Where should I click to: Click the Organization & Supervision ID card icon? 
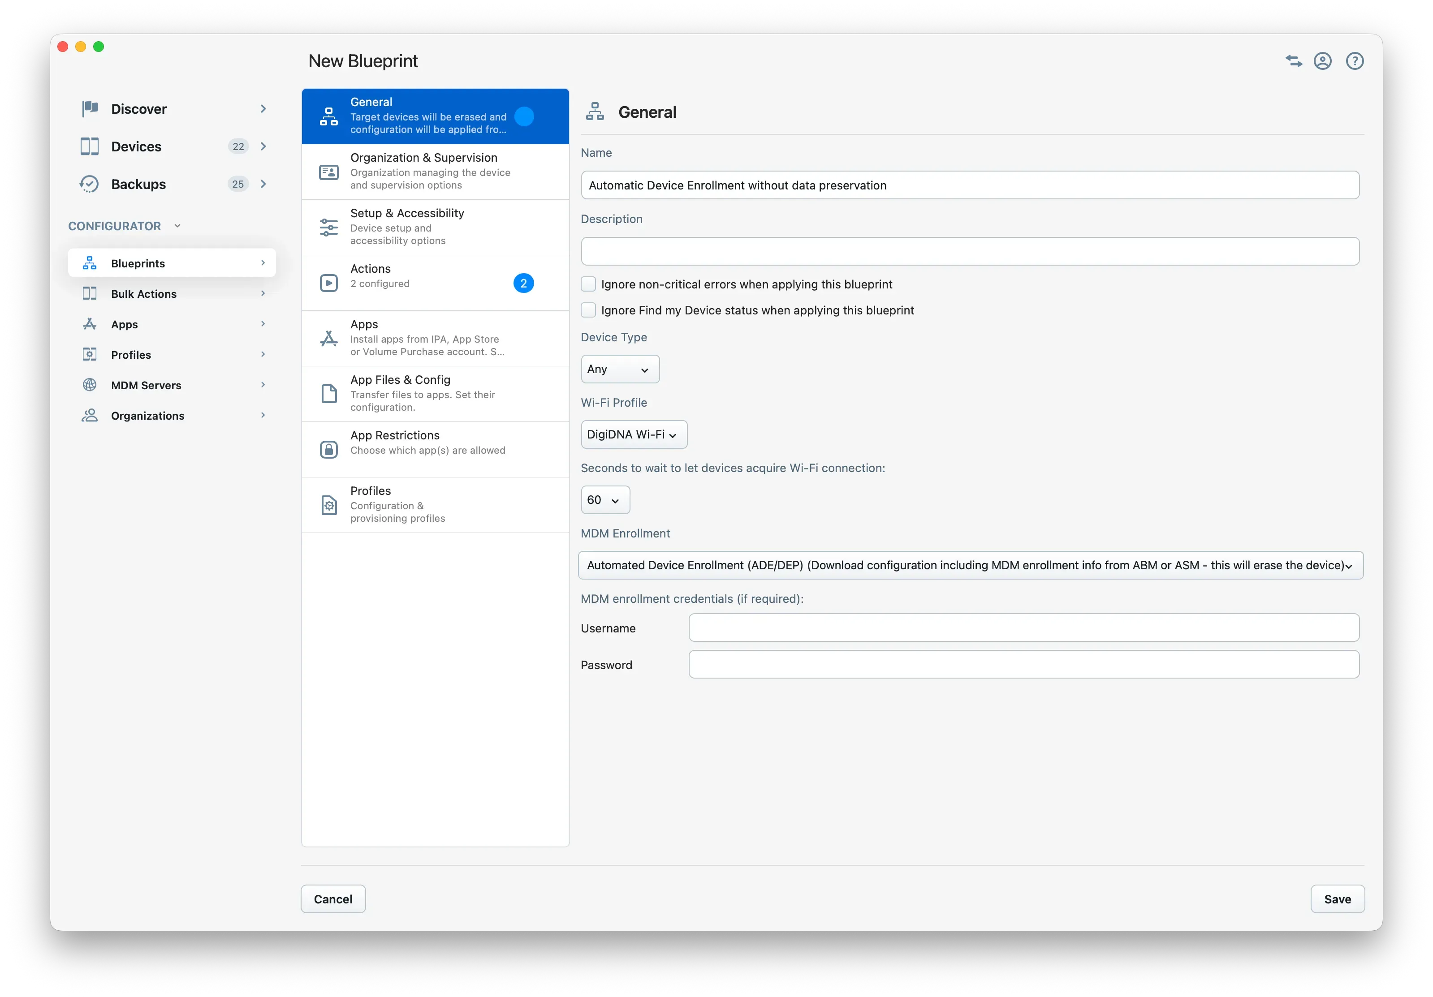pyautogui.click(x=329, y=172)
